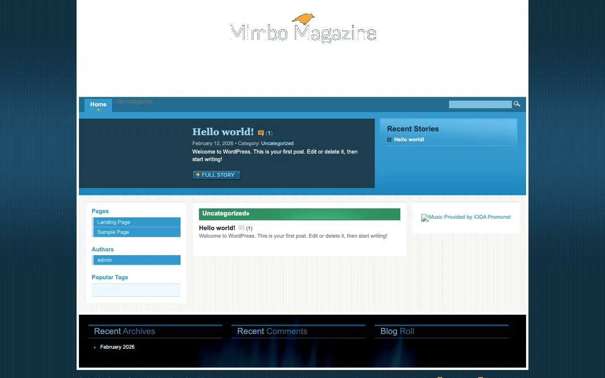Screen dimensions: 605x378
Task: Open the green Uncategorized» section header
Action: pos(300,214)
